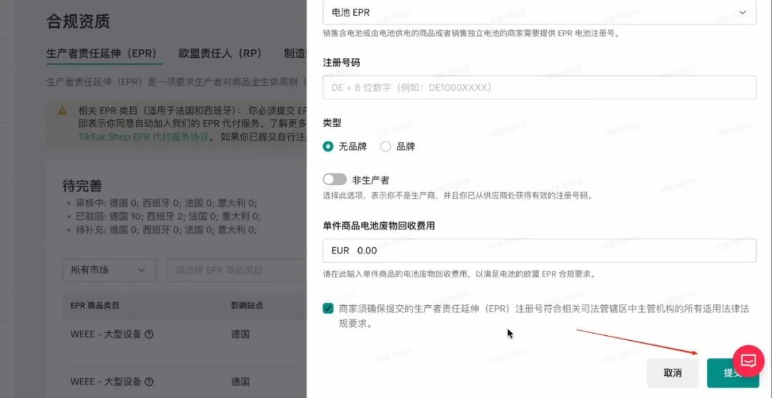This screenshot has height=398, width=772.
Task: Click the 取消 button
Action: click(x=673, y=373)
